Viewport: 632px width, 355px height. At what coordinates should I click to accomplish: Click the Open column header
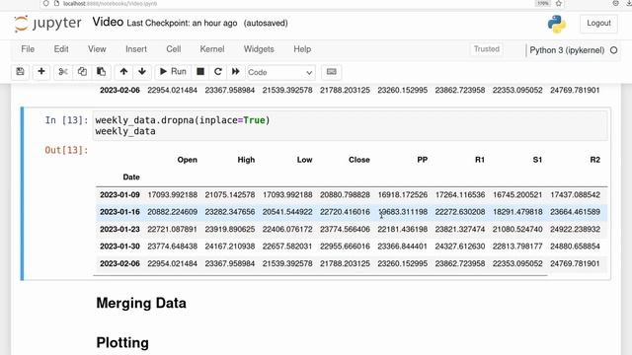pos(187,160)
